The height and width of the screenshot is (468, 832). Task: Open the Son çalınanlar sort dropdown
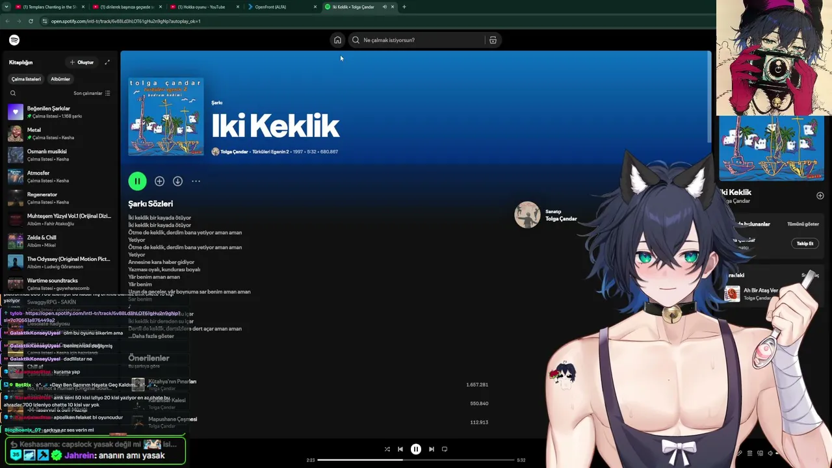pyautogui.click(x=92, y=93)
